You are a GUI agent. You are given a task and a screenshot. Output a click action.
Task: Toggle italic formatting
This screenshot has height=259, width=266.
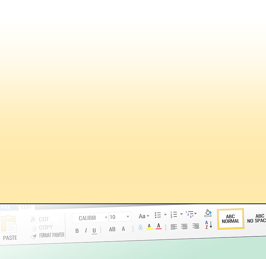(x=86, y=231)
